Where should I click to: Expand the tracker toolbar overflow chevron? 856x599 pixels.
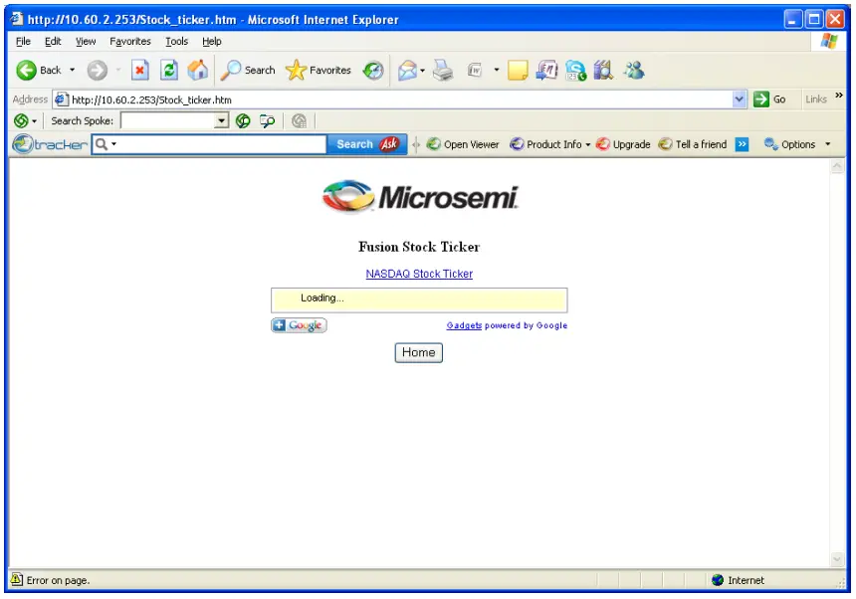tap(742, 144)
